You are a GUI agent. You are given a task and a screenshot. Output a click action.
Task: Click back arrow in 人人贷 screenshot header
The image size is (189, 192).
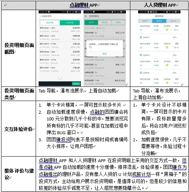140,16
